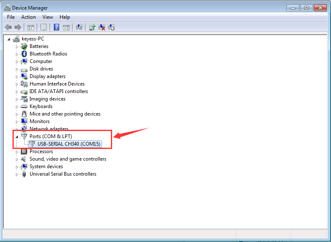Image resolution: width=331 pixels, height=242 pixels.
Task: Select the Mice and other pointing devices icon
Action: (24, 114)
